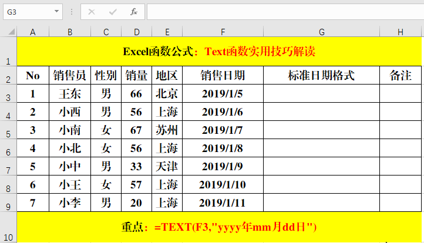Open the Name Box dropdown arrow
Viewport: 424px width, 243px height.
(56, 12)
